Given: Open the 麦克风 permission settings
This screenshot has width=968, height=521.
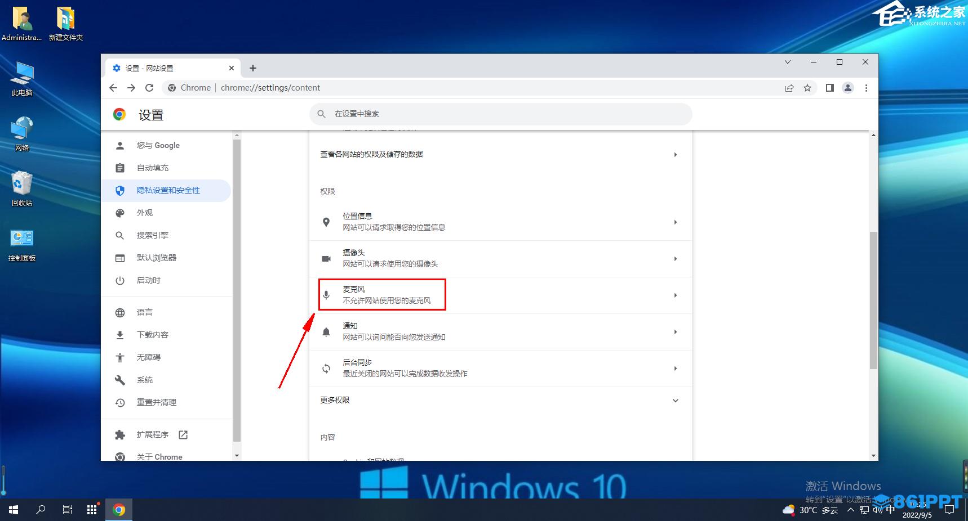Looking at the screenshot, I should click(x=500, y=295).
